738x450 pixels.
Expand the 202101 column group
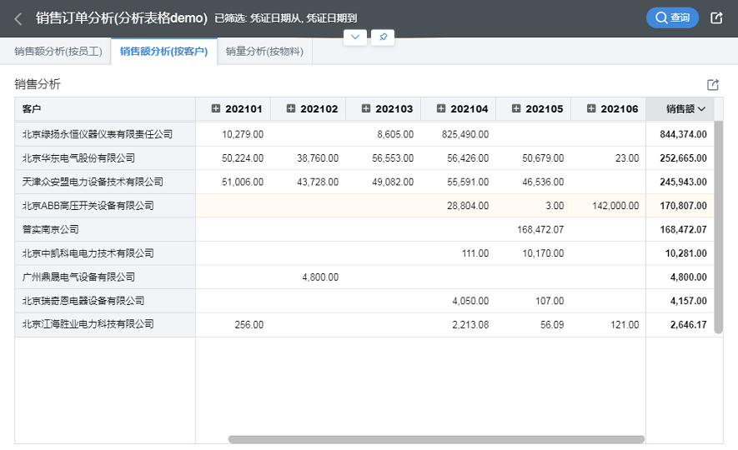click(x=216, y=109)
